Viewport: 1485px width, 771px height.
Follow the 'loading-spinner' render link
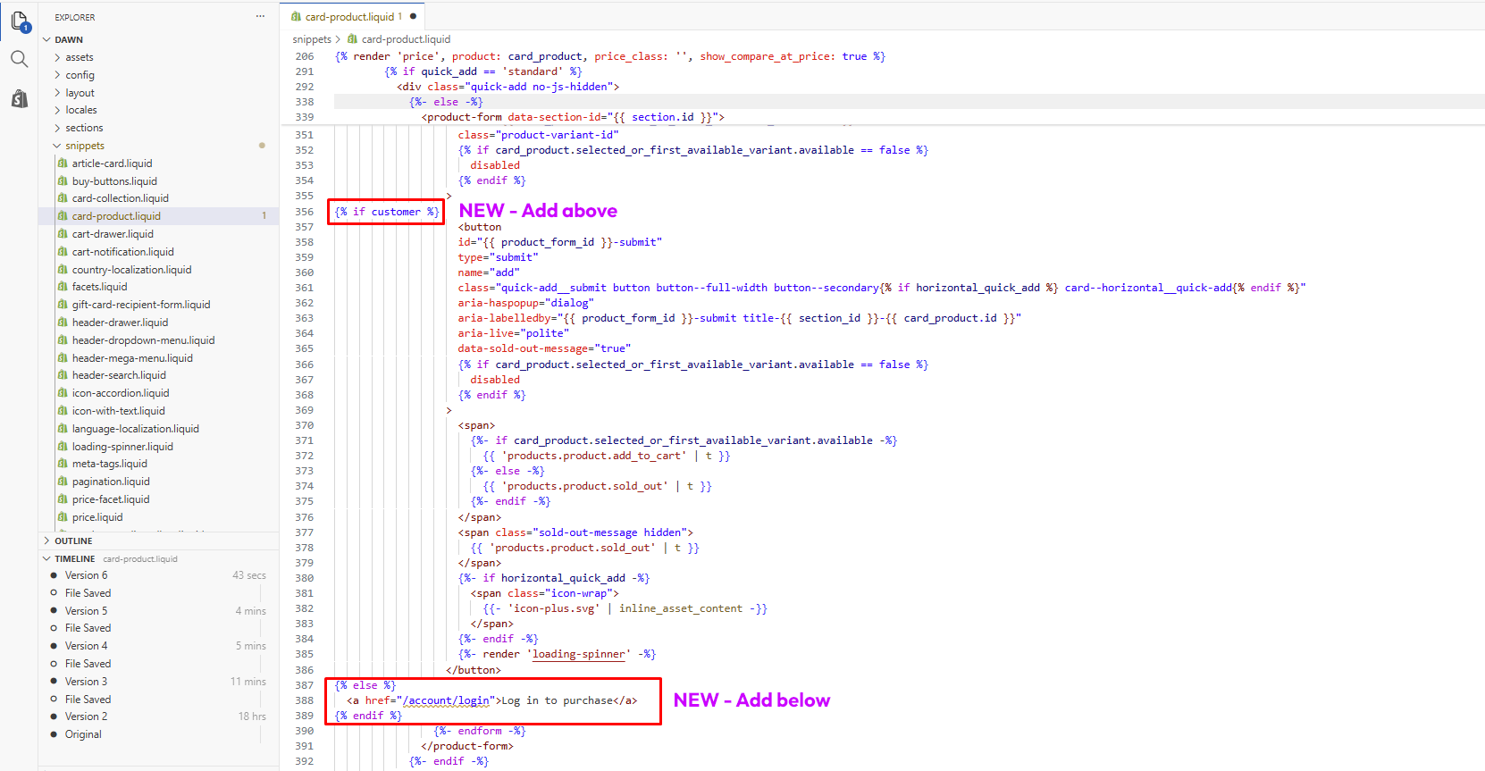(x=579, y=654)
